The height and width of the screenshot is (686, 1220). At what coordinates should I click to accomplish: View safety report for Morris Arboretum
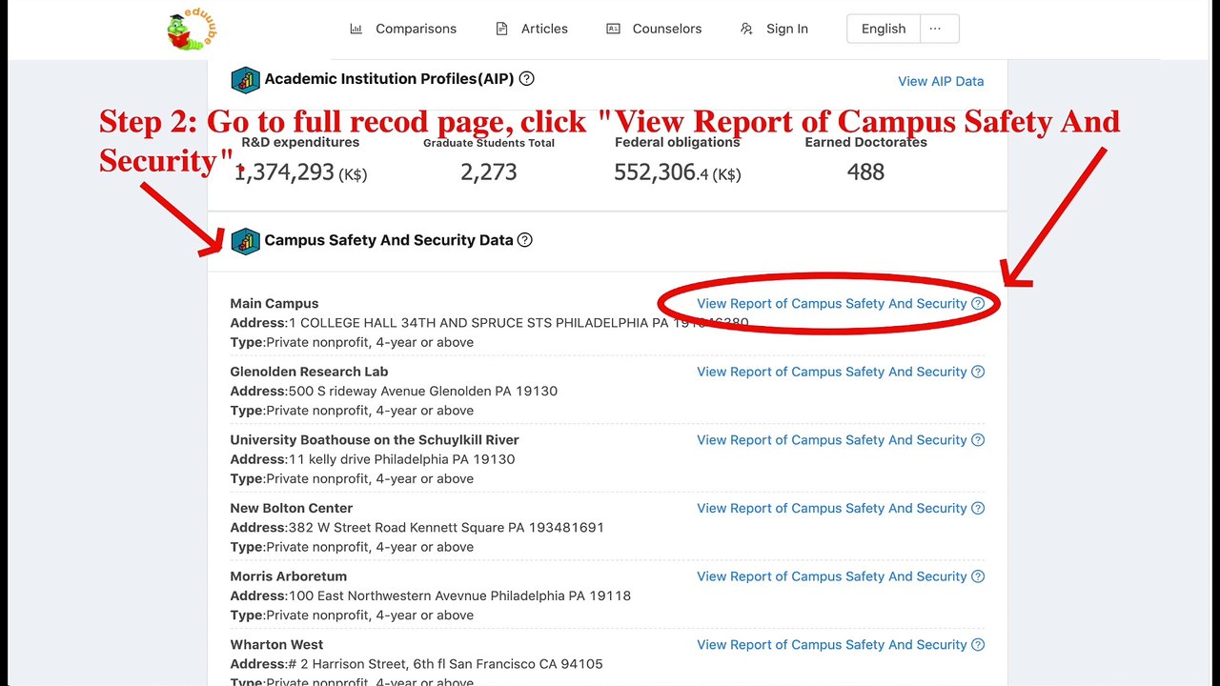832,576
